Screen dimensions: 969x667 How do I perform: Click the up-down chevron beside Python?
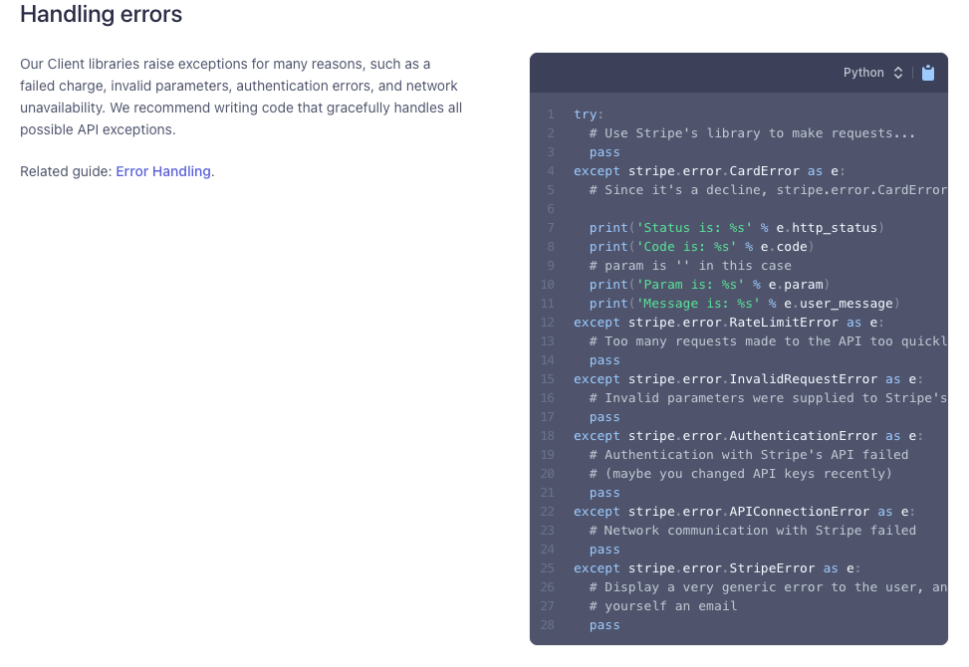898,73
